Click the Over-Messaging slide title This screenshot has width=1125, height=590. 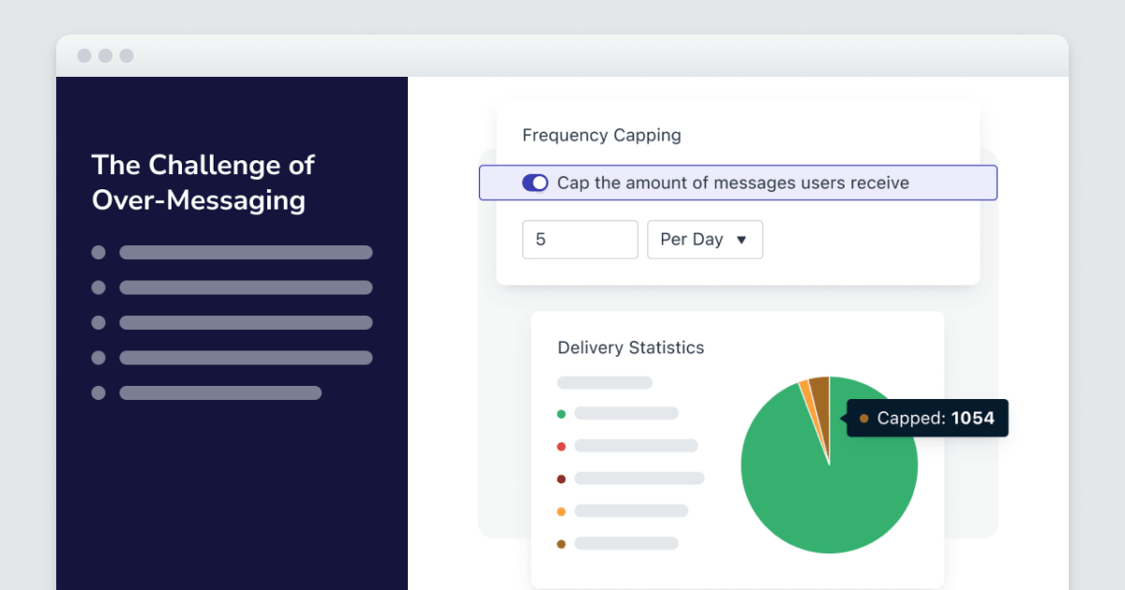tap(202, 183)
